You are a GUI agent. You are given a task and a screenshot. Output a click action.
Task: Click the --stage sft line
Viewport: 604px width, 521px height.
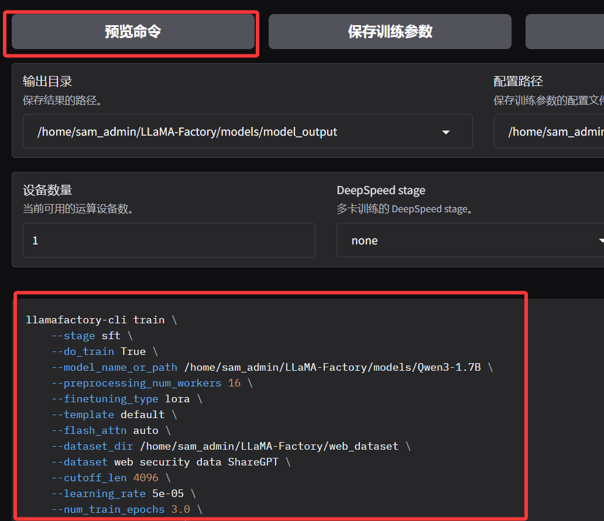(x=92, y=336)
